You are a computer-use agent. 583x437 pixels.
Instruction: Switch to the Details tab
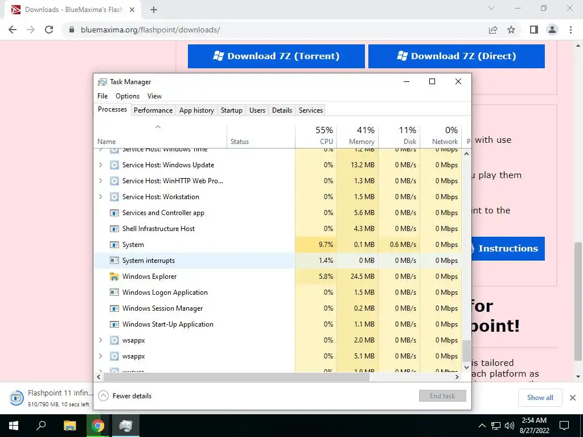point(282,110)
